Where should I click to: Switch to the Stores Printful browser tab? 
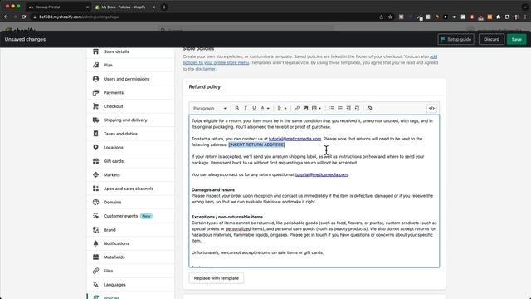pos(58,7)
